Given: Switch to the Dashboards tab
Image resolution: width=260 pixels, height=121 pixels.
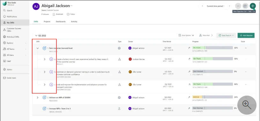Looking at the screenshot, I should coord(61,22).
